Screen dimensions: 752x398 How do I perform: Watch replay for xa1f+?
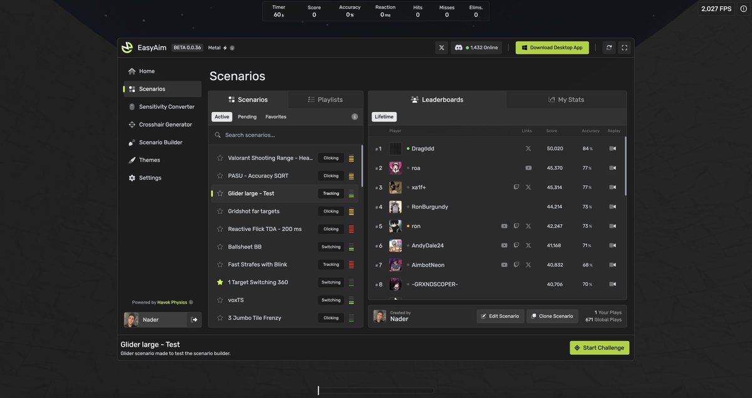point(613,187)
